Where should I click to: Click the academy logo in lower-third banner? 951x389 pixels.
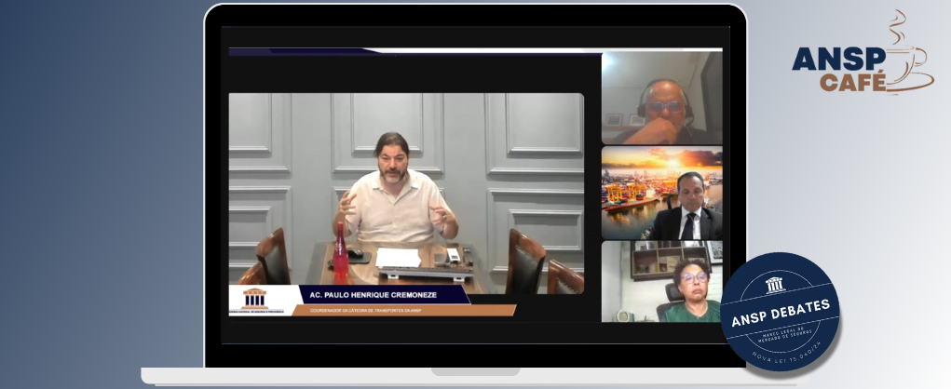(253, 300)
